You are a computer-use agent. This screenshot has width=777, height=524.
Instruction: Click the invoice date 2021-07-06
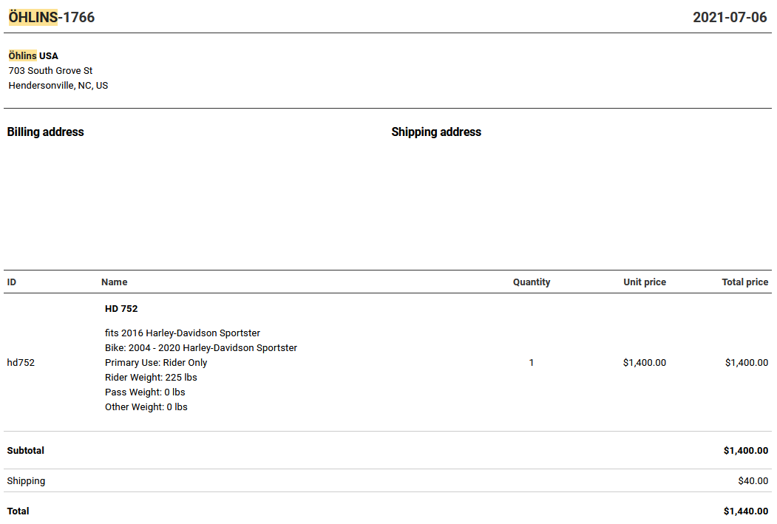(x=730, y=17)
